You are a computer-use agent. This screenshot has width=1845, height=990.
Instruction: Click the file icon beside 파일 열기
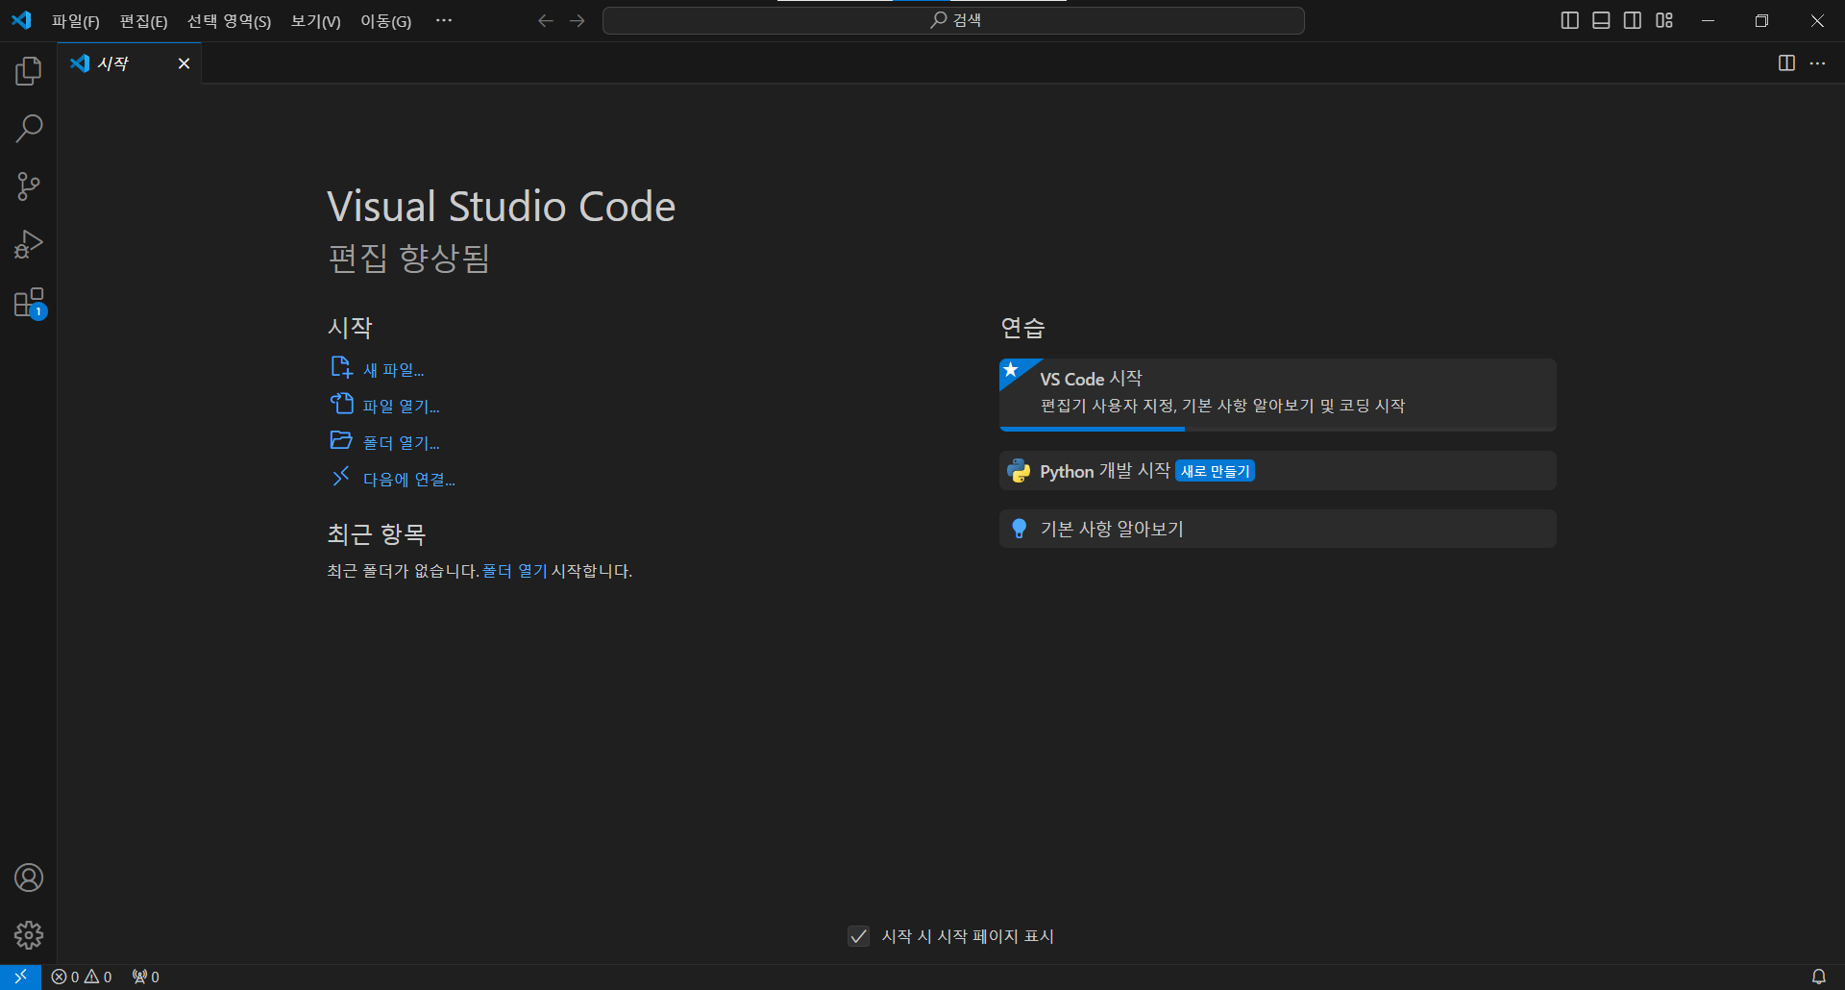pyautogui.click(x=342, y=404)
